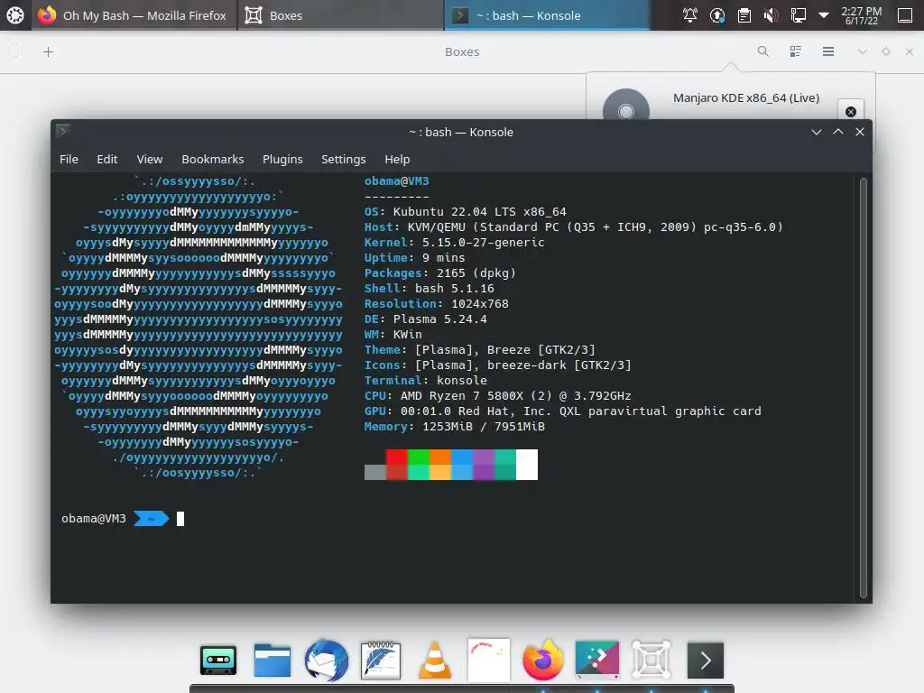This screenshot has height=693, width=924.
Task: Switch to the Oh My Bash Firefox window
Action: pos(134,15)
